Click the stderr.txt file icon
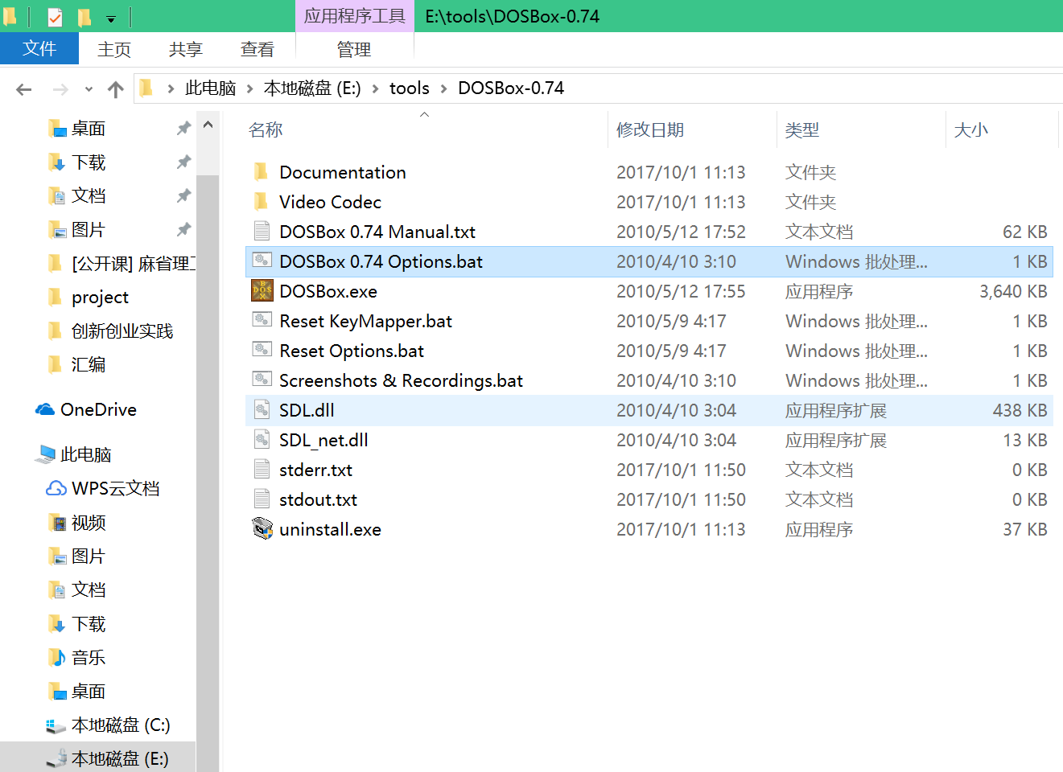This screenshot has width=1063, height=772. 262,470
